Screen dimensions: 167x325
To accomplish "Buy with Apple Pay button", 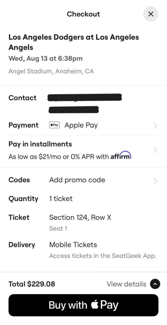I will click(x=83, y=305).
